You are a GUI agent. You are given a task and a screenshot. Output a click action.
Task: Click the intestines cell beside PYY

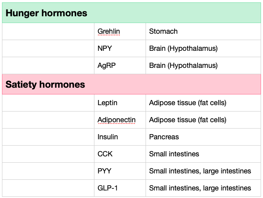click(x=203, y=171)
